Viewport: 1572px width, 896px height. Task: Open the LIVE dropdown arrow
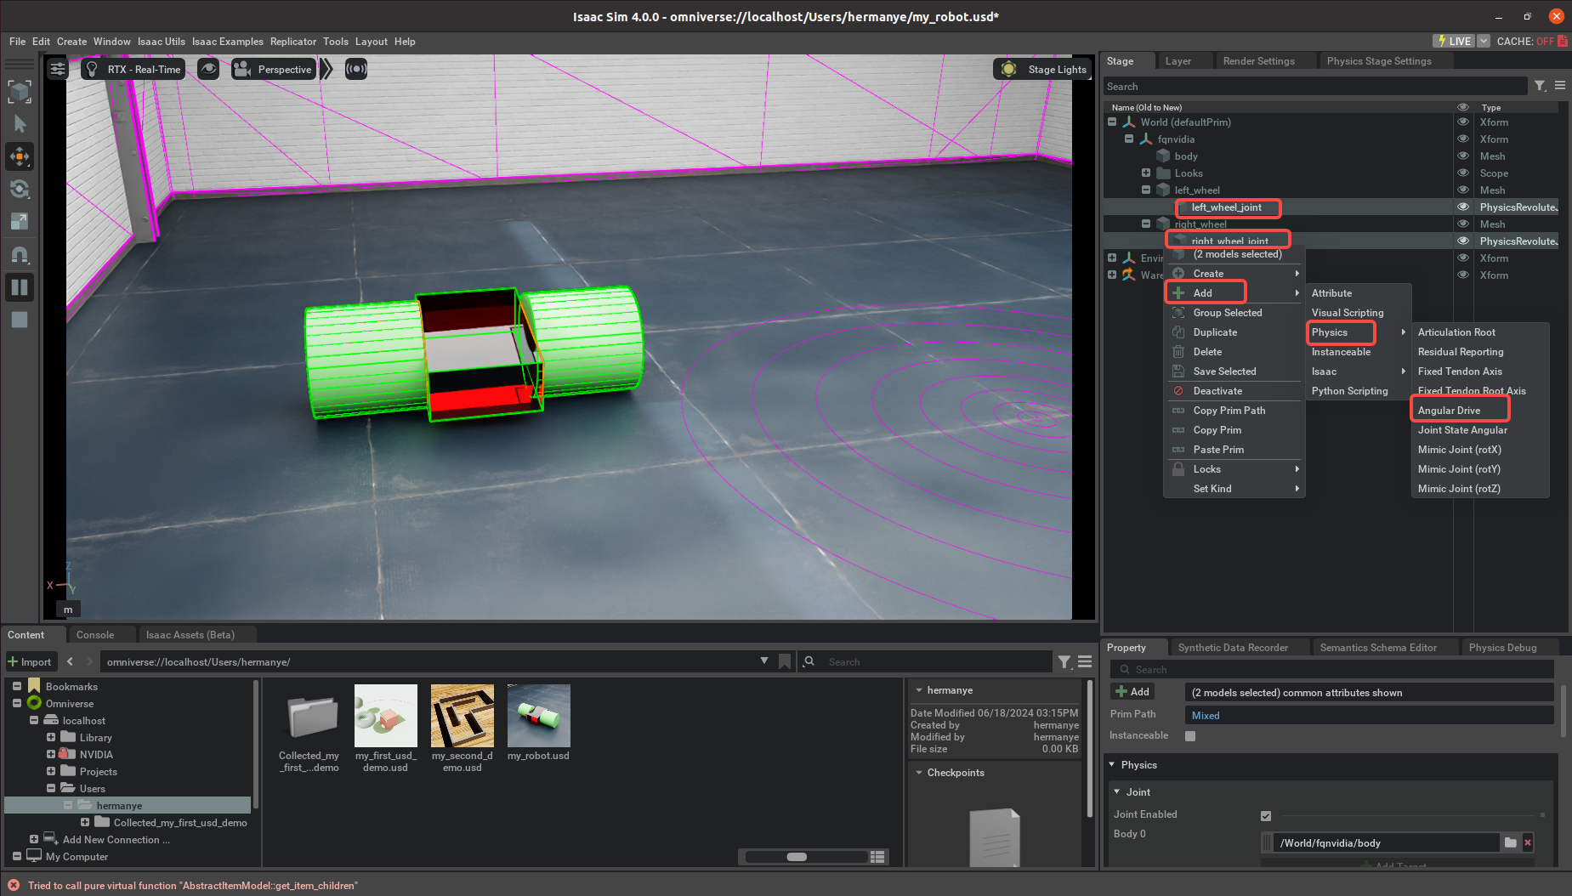[1484, 41]
